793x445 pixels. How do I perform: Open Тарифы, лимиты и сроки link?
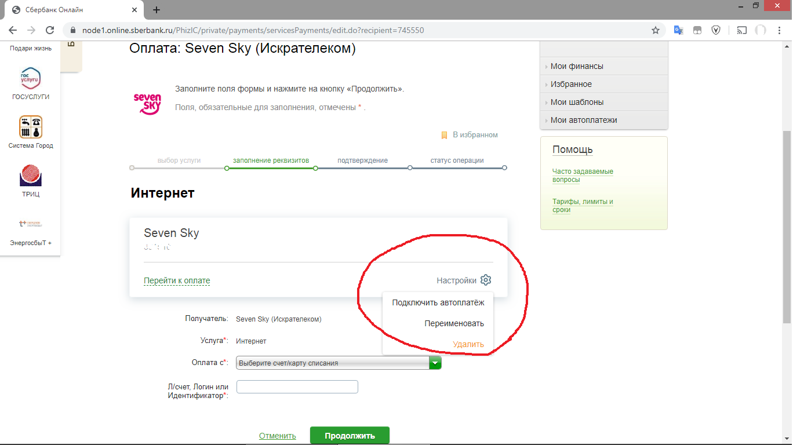(x=583, y=206)
